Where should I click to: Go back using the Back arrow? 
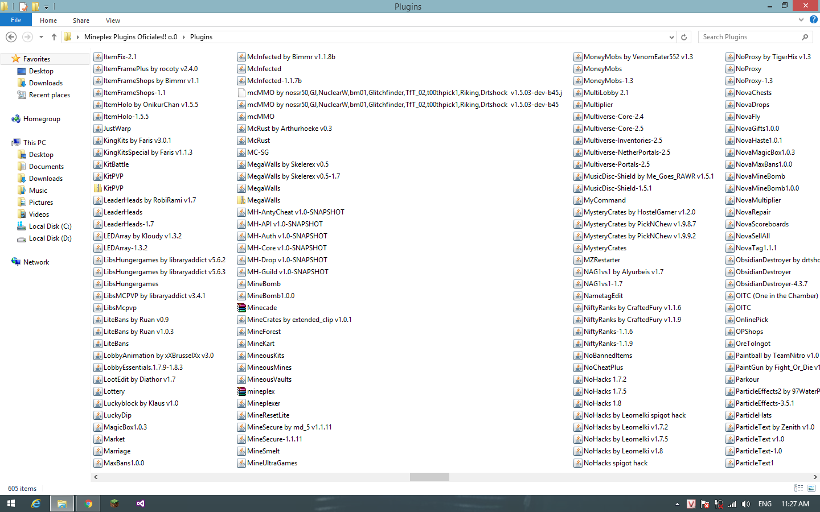(11, 37)
